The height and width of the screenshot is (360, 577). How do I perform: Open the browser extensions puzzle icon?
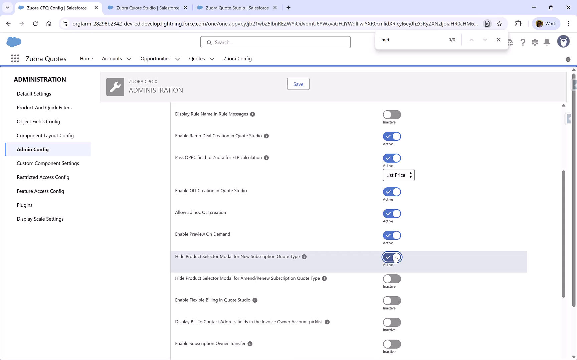point(519,24)
